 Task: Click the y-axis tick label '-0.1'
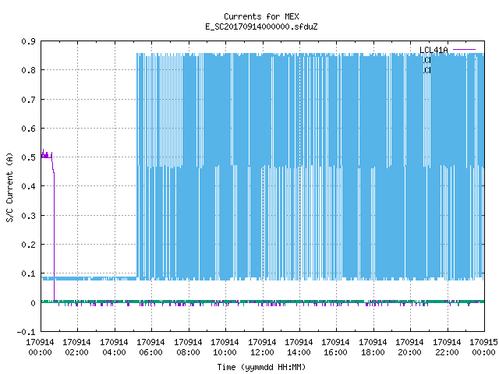point(26,332)
